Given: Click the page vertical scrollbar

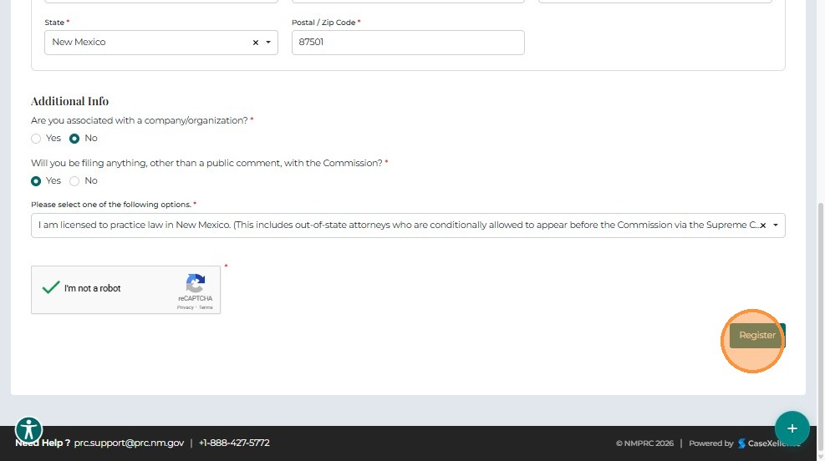Looking at the screenshot, I should [x=820, y=326].
